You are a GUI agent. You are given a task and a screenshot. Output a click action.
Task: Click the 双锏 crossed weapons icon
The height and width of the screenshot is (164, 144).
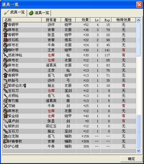(6, 106)
